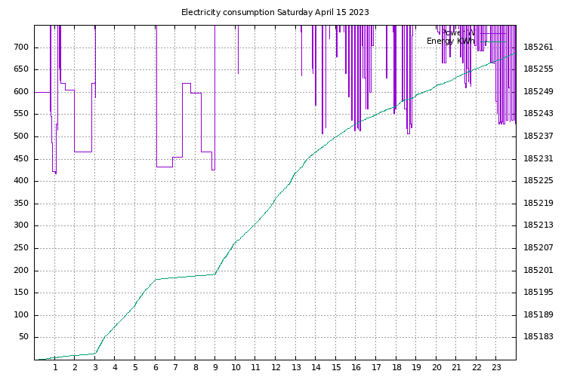Click the left axis label '650'
The width and height of the screenshot is (580, 377).
21,69
